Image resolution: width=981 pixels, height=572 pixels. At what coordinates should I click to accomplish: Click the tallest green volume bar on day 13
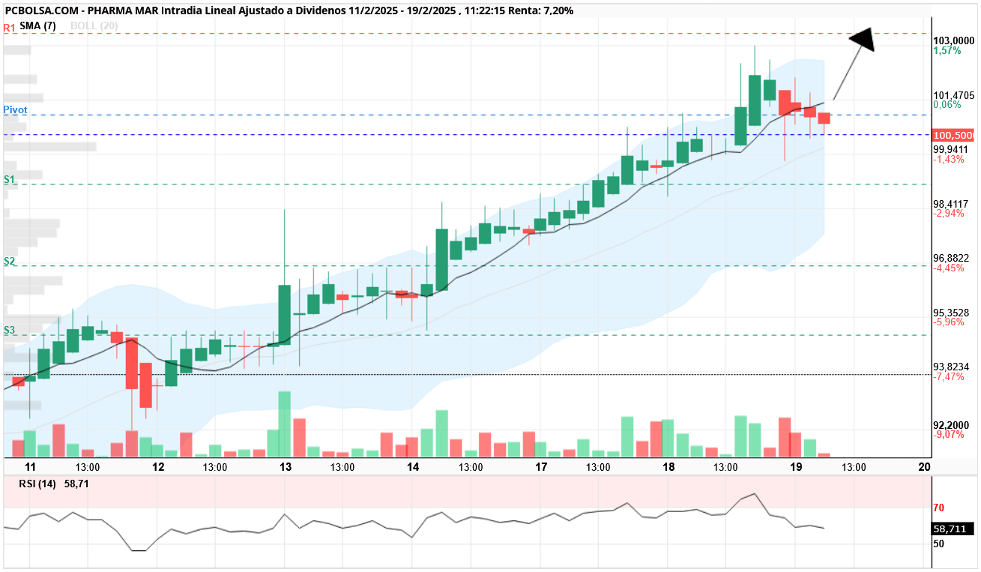click(x=284, y=424)
